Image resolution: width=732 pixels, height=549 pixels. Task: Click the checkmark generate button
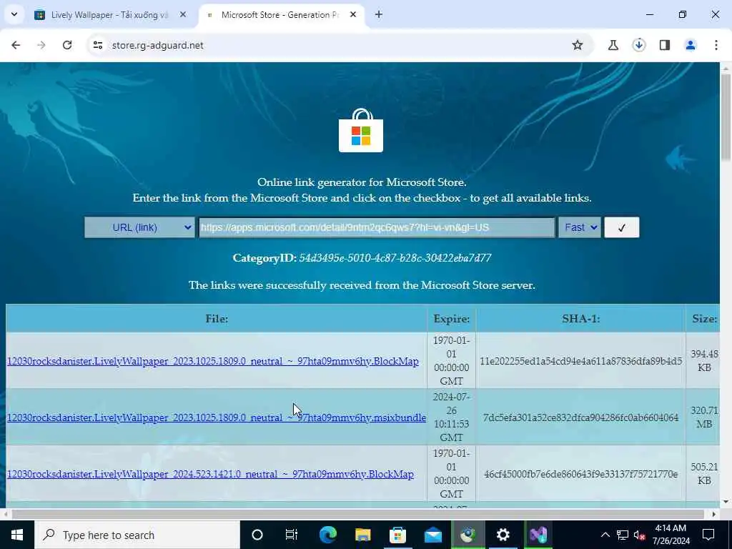(x=621, y=227)
